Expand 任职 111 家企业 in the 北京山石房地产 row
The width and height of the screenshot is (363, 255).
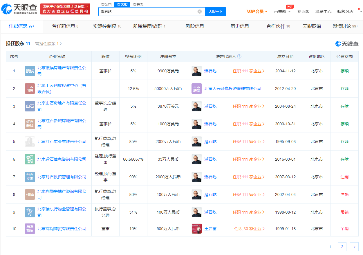[x=249, y=106]
